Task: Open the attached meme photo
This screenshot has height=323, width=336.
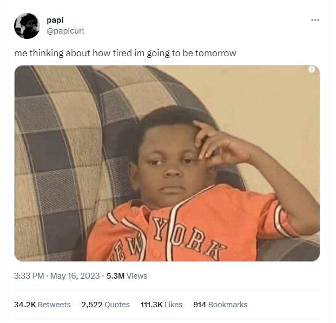Action: point(167,163)
